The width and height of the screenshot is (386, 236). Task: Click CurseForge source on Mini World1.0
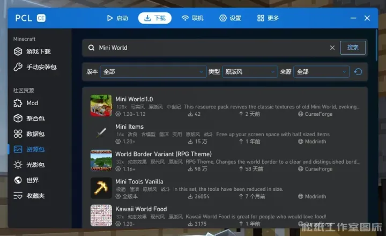(315, 114)
